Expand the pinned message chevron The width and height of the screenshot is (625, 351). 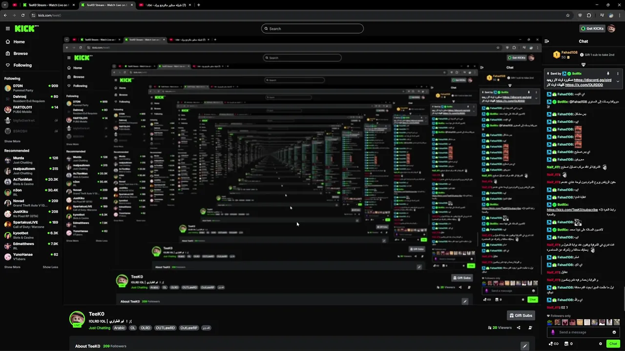tap(618, 81)
